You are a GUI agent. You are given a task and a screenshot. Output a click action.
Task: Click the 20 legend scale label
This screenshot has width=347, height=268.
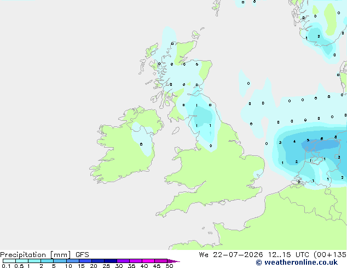pyautogui.click(x=94, y=266)
